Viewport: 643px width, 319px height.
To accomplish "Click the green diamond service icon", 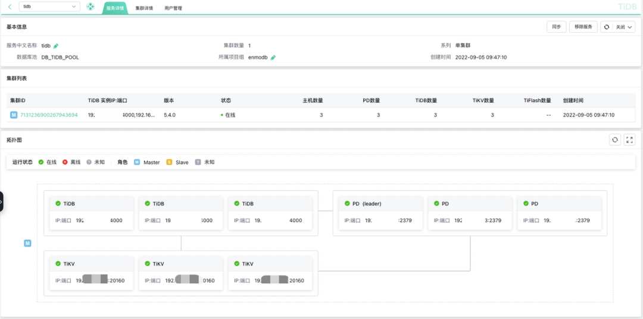I will (x=90, y=7).
